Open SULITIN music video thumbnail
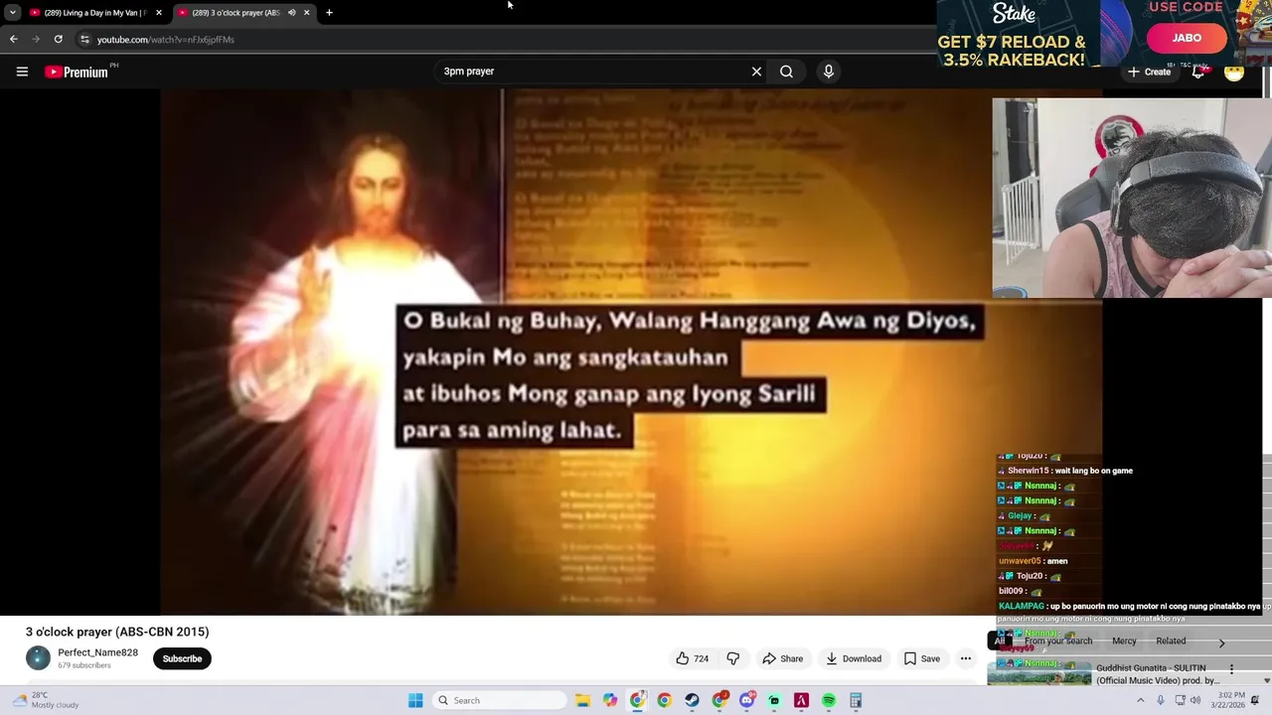 click(1039, 674)
